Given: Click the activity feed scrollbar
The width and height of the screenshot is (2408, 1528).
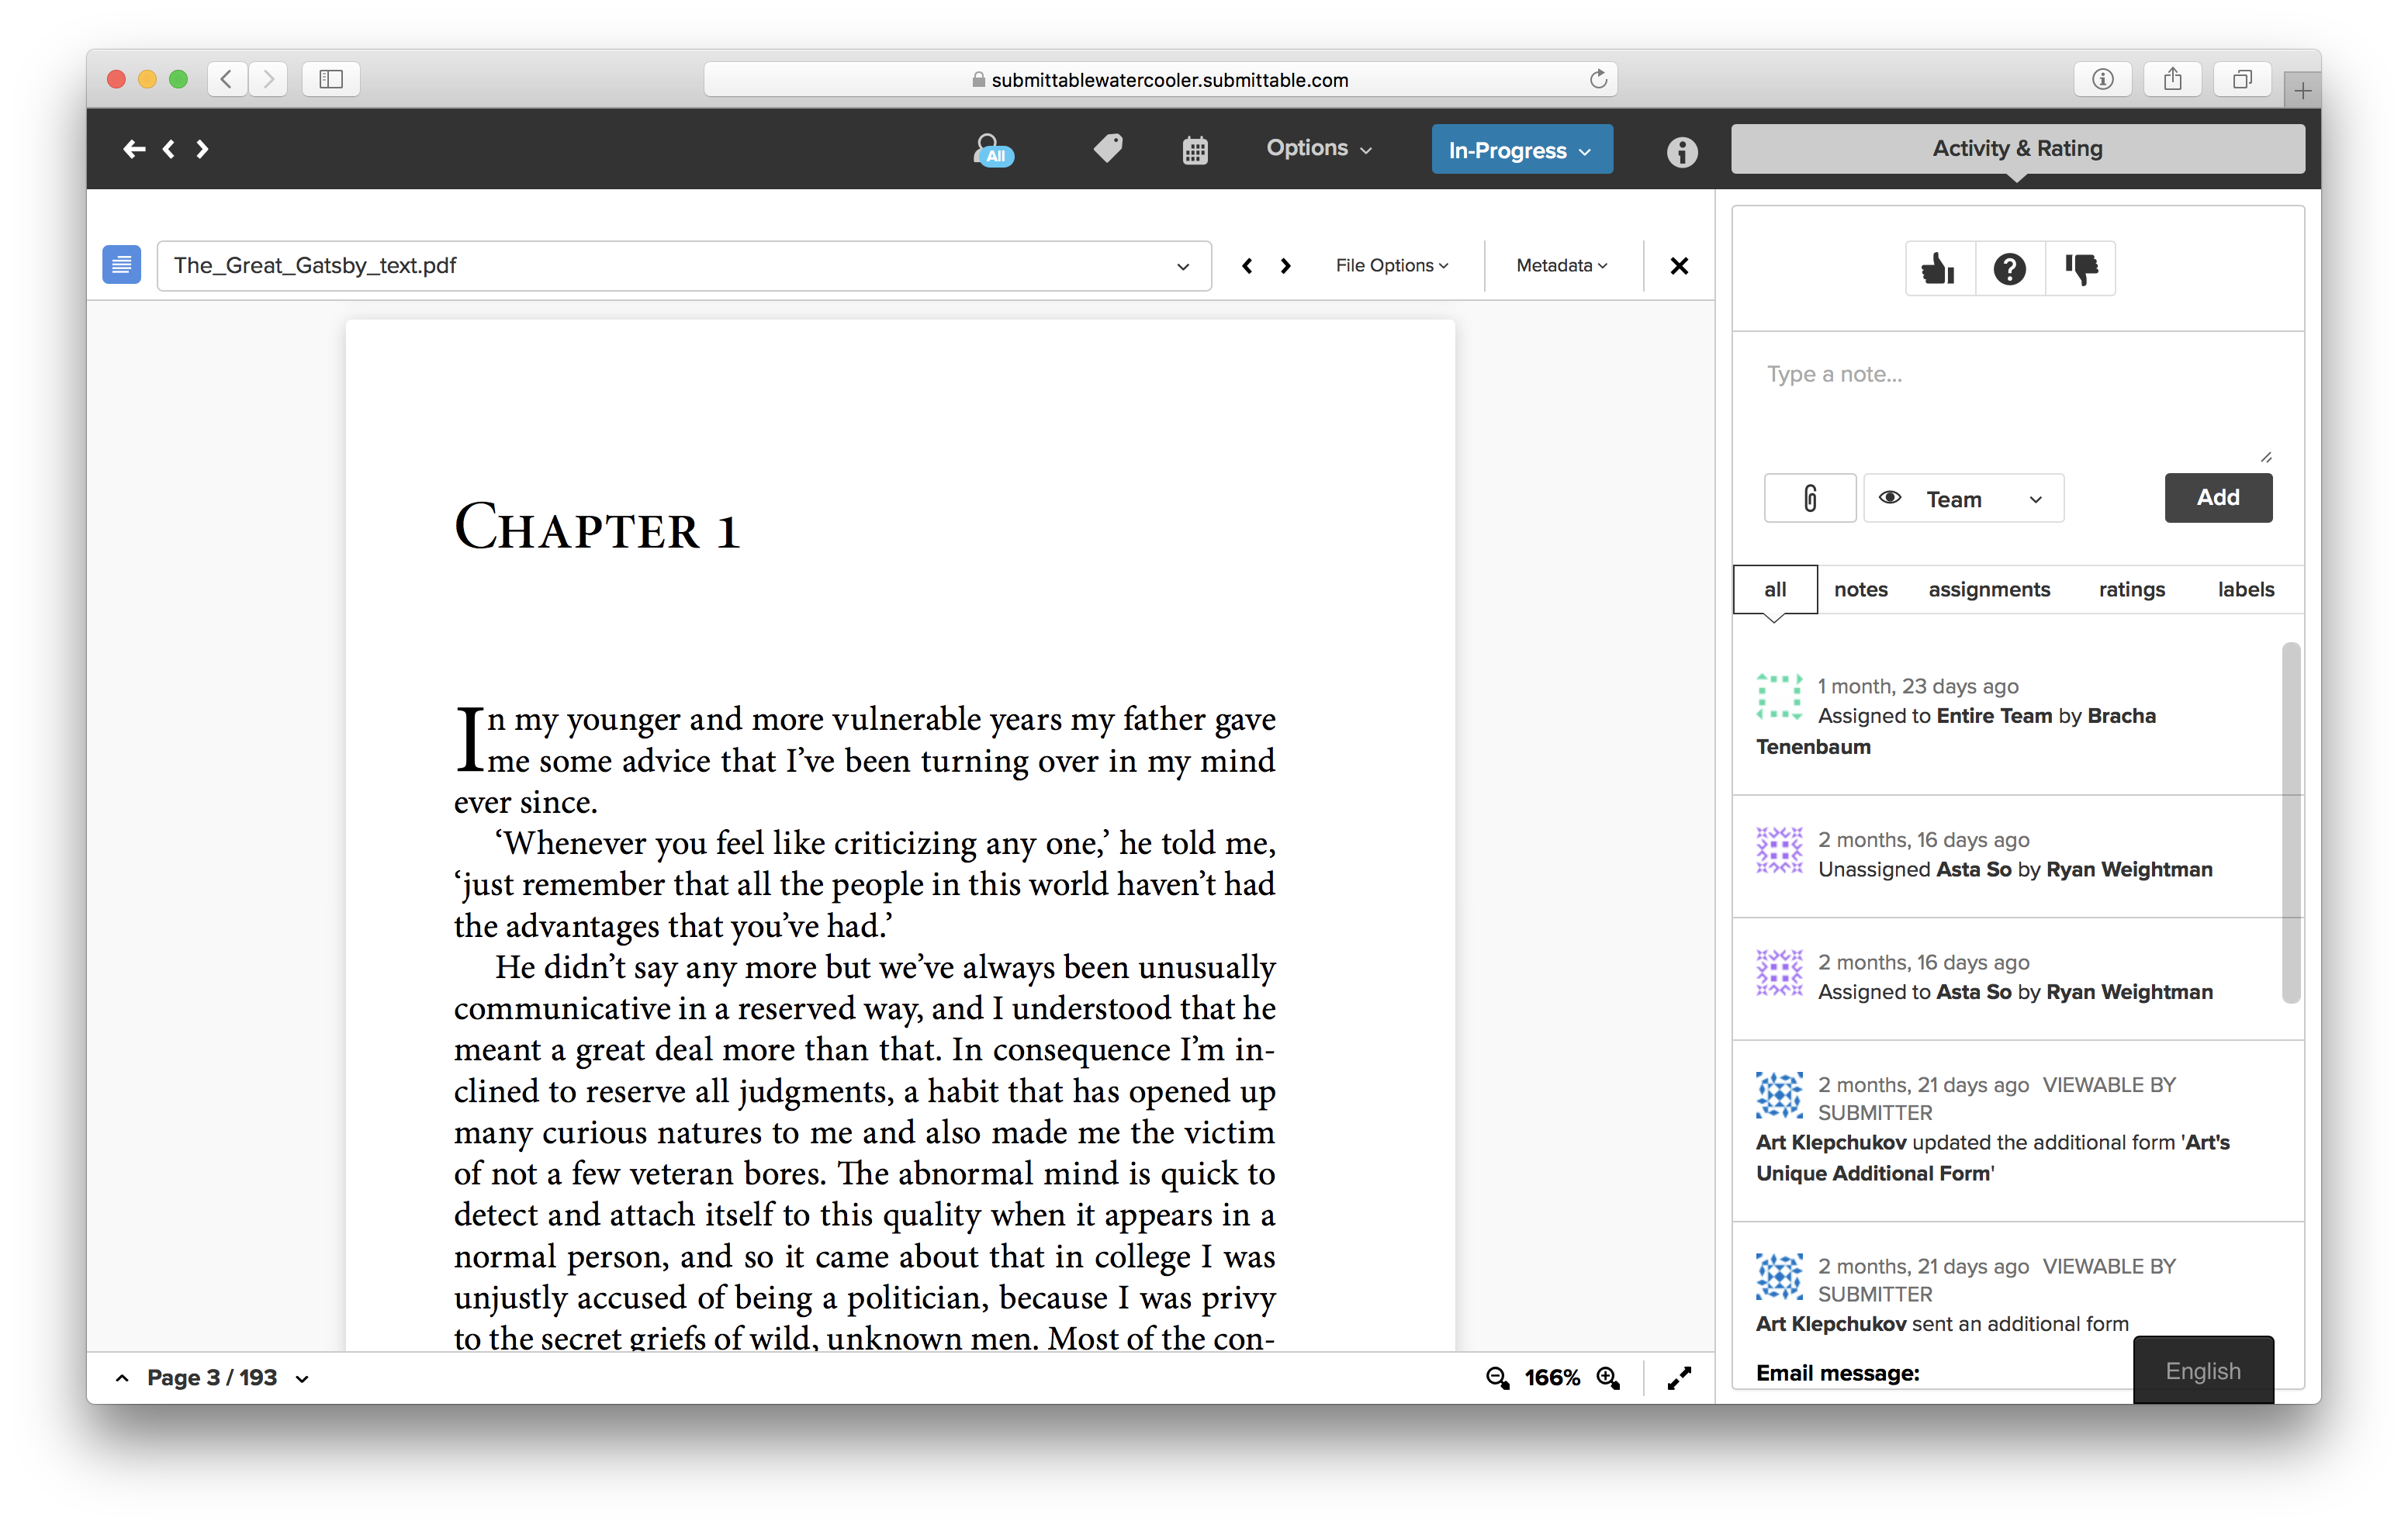Looking at the screenshot, I should click(x=2291, y=822).
